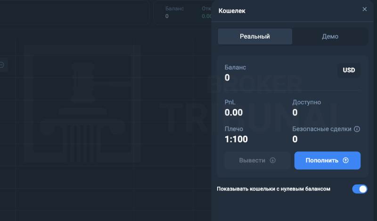The height and width of the screenshot is (221, 377).
Task: Click the down-arrow icon inside Вывести
Action: tap(272, 160)
